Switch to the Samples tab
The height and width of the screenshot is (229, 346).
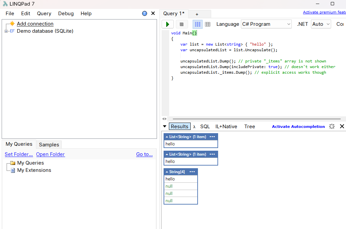[49, 145]
